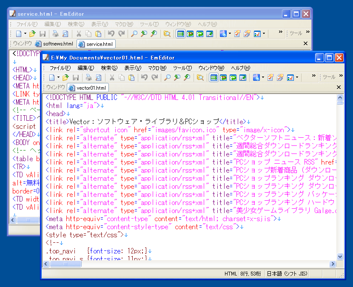This screenshot has height=287, width=353.
Task: Undo last edit in vector01.html window
Action: 144,78
